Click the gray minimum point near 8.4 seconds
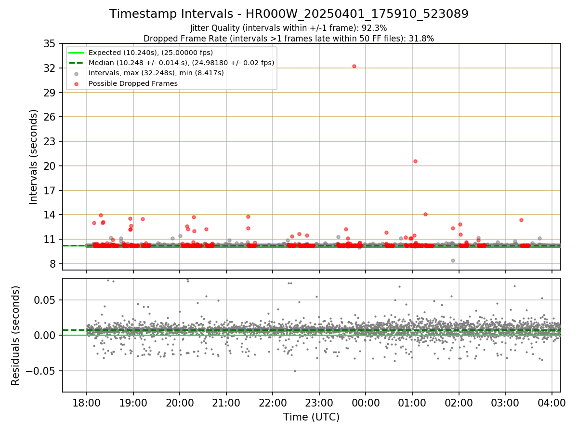The image size is (578, 434). tap(453, 260)
